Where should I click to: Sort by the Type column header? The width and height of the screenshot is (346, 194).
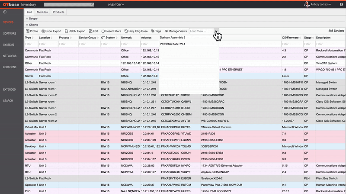click(x=29, y=38)
